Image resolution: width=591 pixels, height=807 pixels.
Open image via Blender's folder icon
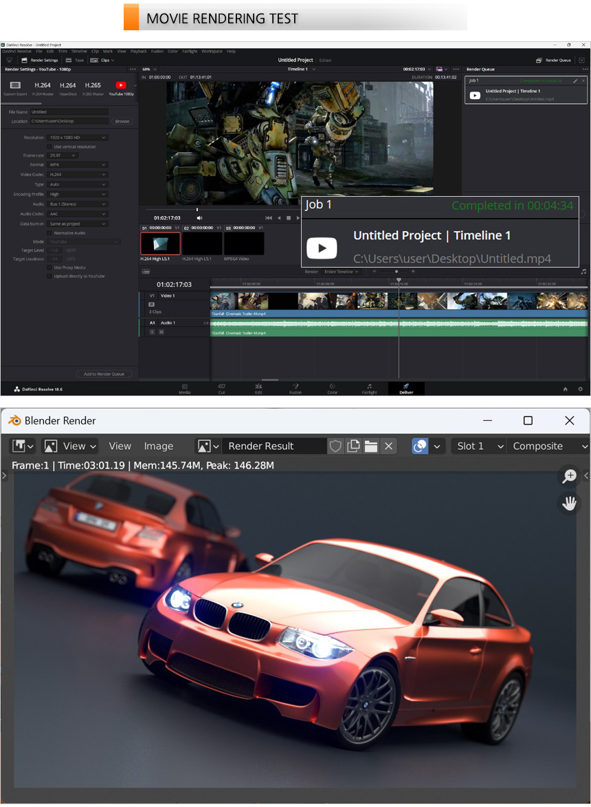pyautogui.click(x=371, y=446)
